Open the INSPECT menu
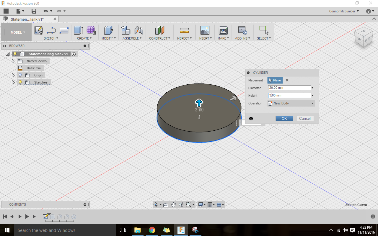378x236 pixels. (184, 38)
